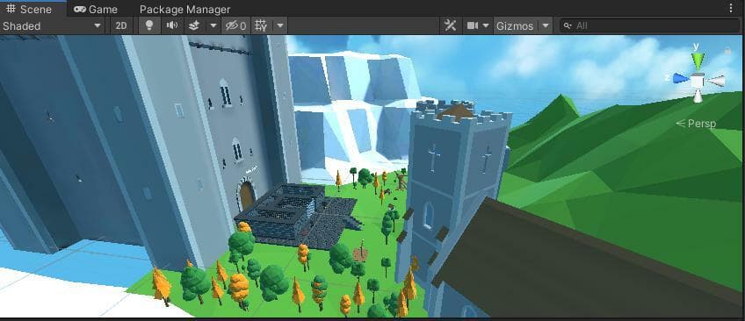Click the grey right-side gizmo cone
The width and height of the screenshot is (745, 321).
coord(716,81)
